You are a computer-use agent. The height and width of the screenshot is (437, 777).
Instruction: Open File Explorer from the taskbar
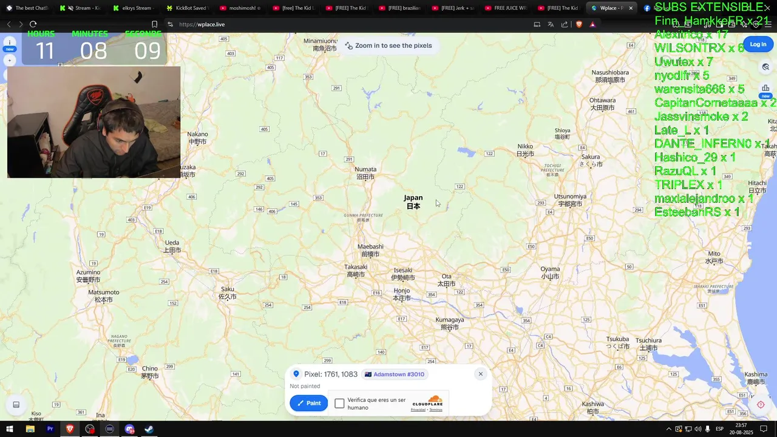click(x=30, y=429)
